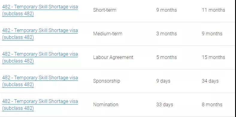Select the Nomination stream cell
Image resolution: width=236 pixels, height=117 pixels.
click(106, 104)
